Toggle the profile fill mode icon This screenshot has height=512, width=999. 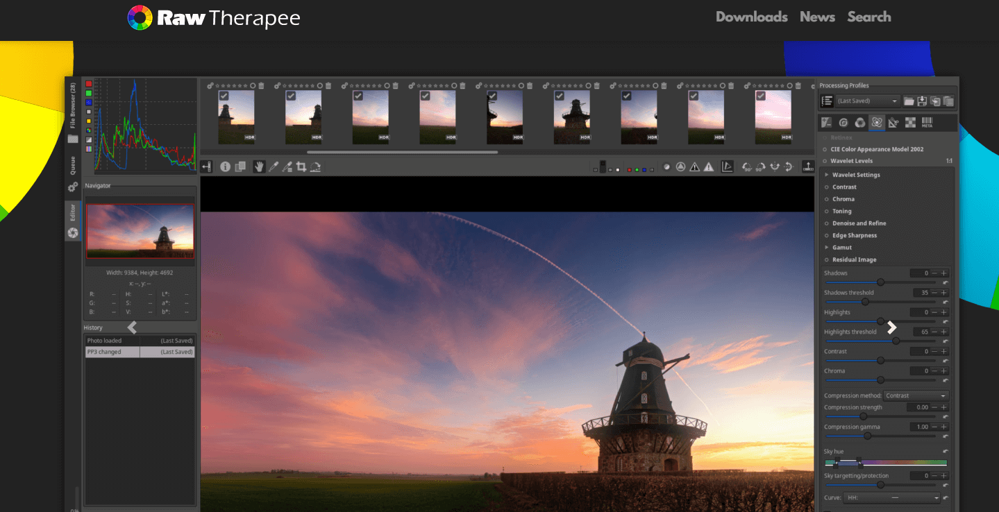pos(827,101)
